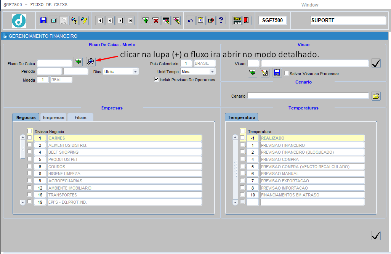Click the clipboard list toolbar icon
Image resolution: width=391 pixels, height=254 pixels.
click(x=200, y=20)
